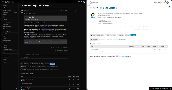
Task: Click the blue Reply button in light window
Action: click(x=133, y=35)
